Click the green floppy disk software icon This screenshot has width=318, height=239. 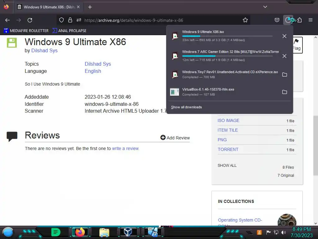coord(12,43)
